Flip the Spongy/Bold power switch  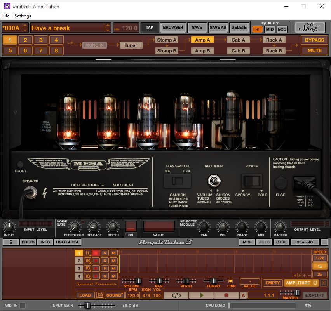(x=252, y=181)
